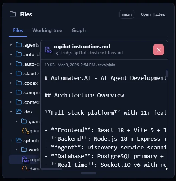Select the .claude tree row label

click(x=31, y=73)
